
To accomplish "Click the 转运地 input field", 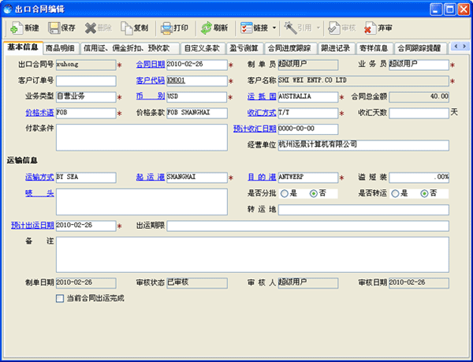I will [363, 210].
